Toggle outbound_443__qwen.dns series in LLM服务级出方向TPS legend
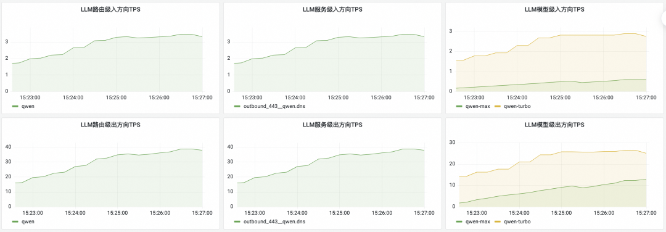This screenshot has height=232, width=666. pyautogui.click(x=274, y=222)
